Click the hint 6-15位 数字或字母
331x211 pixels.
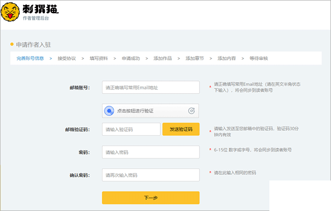click(253, 150)
